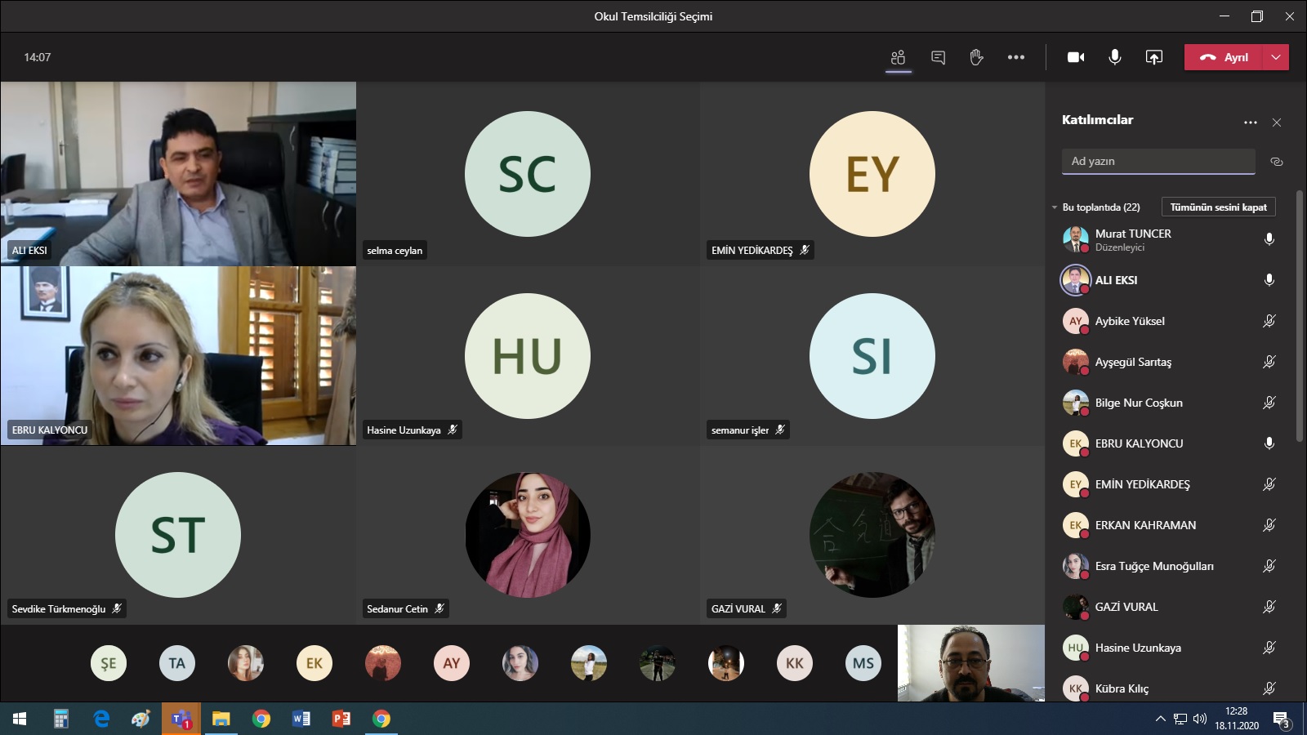Open the dropdown arrow beside Ayrıl

(x=1276, y=57)
